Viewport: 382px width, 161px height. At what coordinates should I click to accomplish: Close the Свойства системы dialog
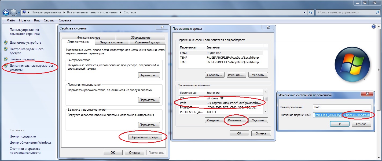coord(162,27)
